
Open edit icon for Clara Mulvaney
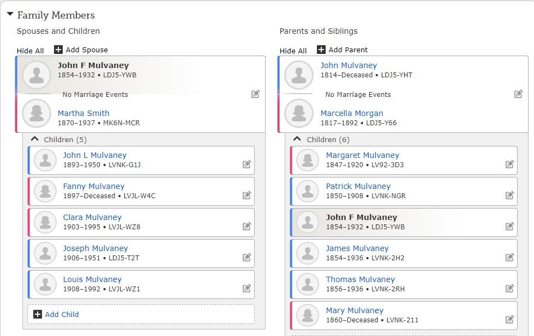click(247, 226)
